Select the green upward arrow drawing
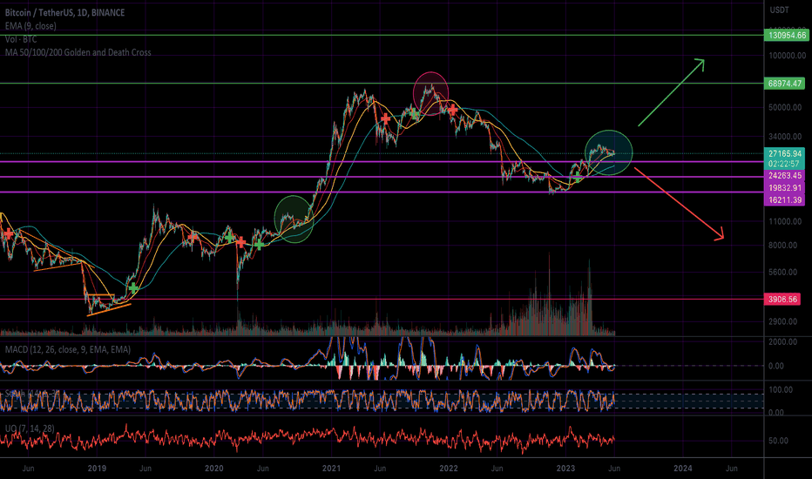Viewport: 812px width, 479px height. tap(671, 92)
